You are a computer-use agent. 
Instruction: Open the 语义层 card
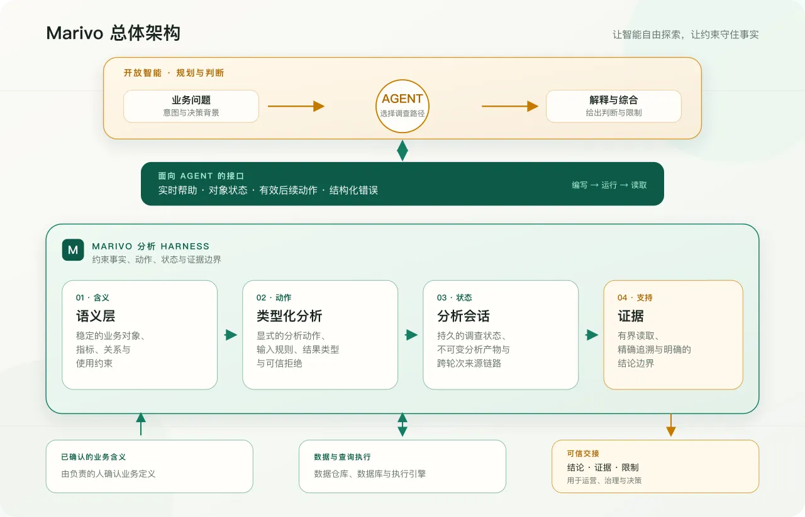(x=140, y=335)
